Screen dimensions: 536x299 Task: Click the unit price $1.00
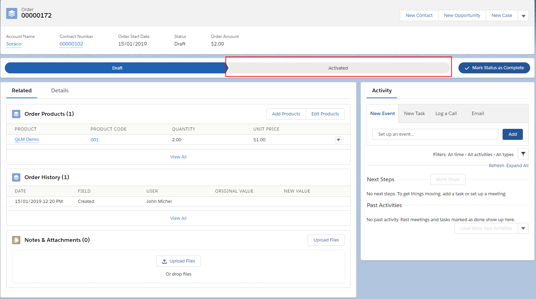click(260, 140)
